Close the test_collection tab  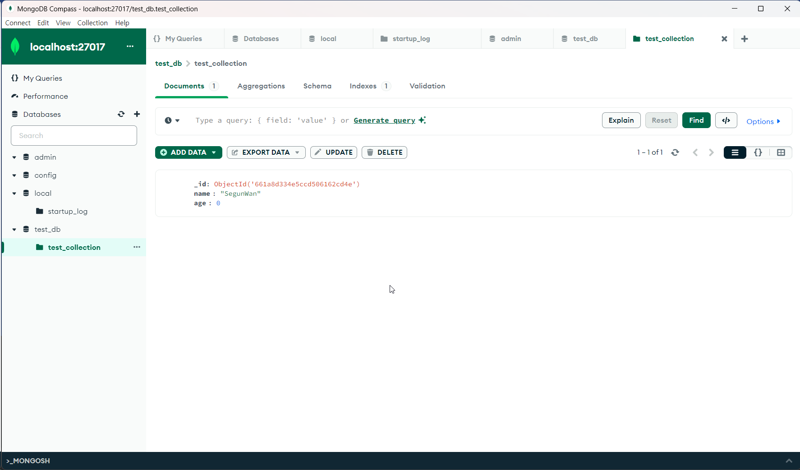click(724, 39)
